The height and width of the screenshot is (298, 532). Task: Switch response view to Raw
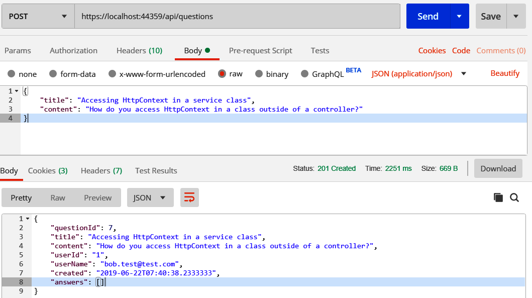click(x=58, y=197)
